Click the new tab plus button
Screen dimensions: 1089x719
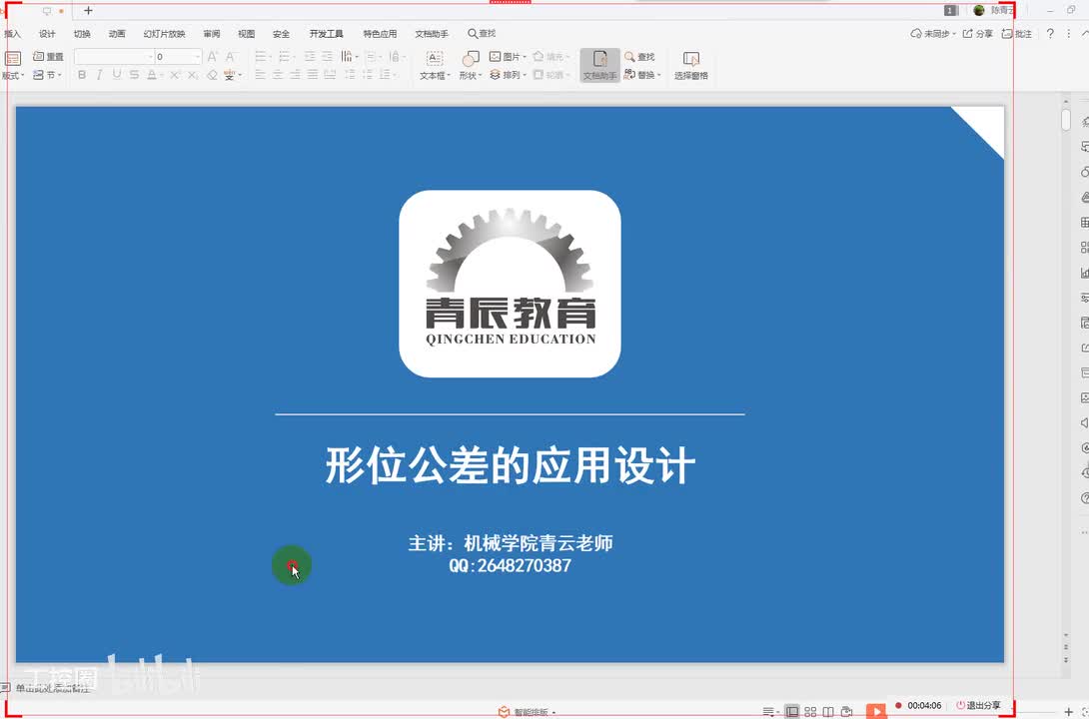88,10
